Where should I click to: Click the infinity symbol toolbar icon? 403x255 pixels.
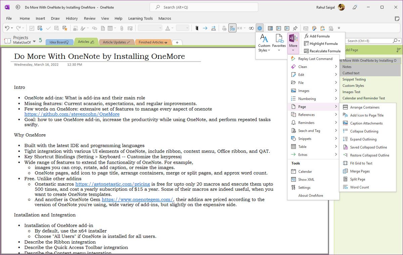click(x=251, y=28)
